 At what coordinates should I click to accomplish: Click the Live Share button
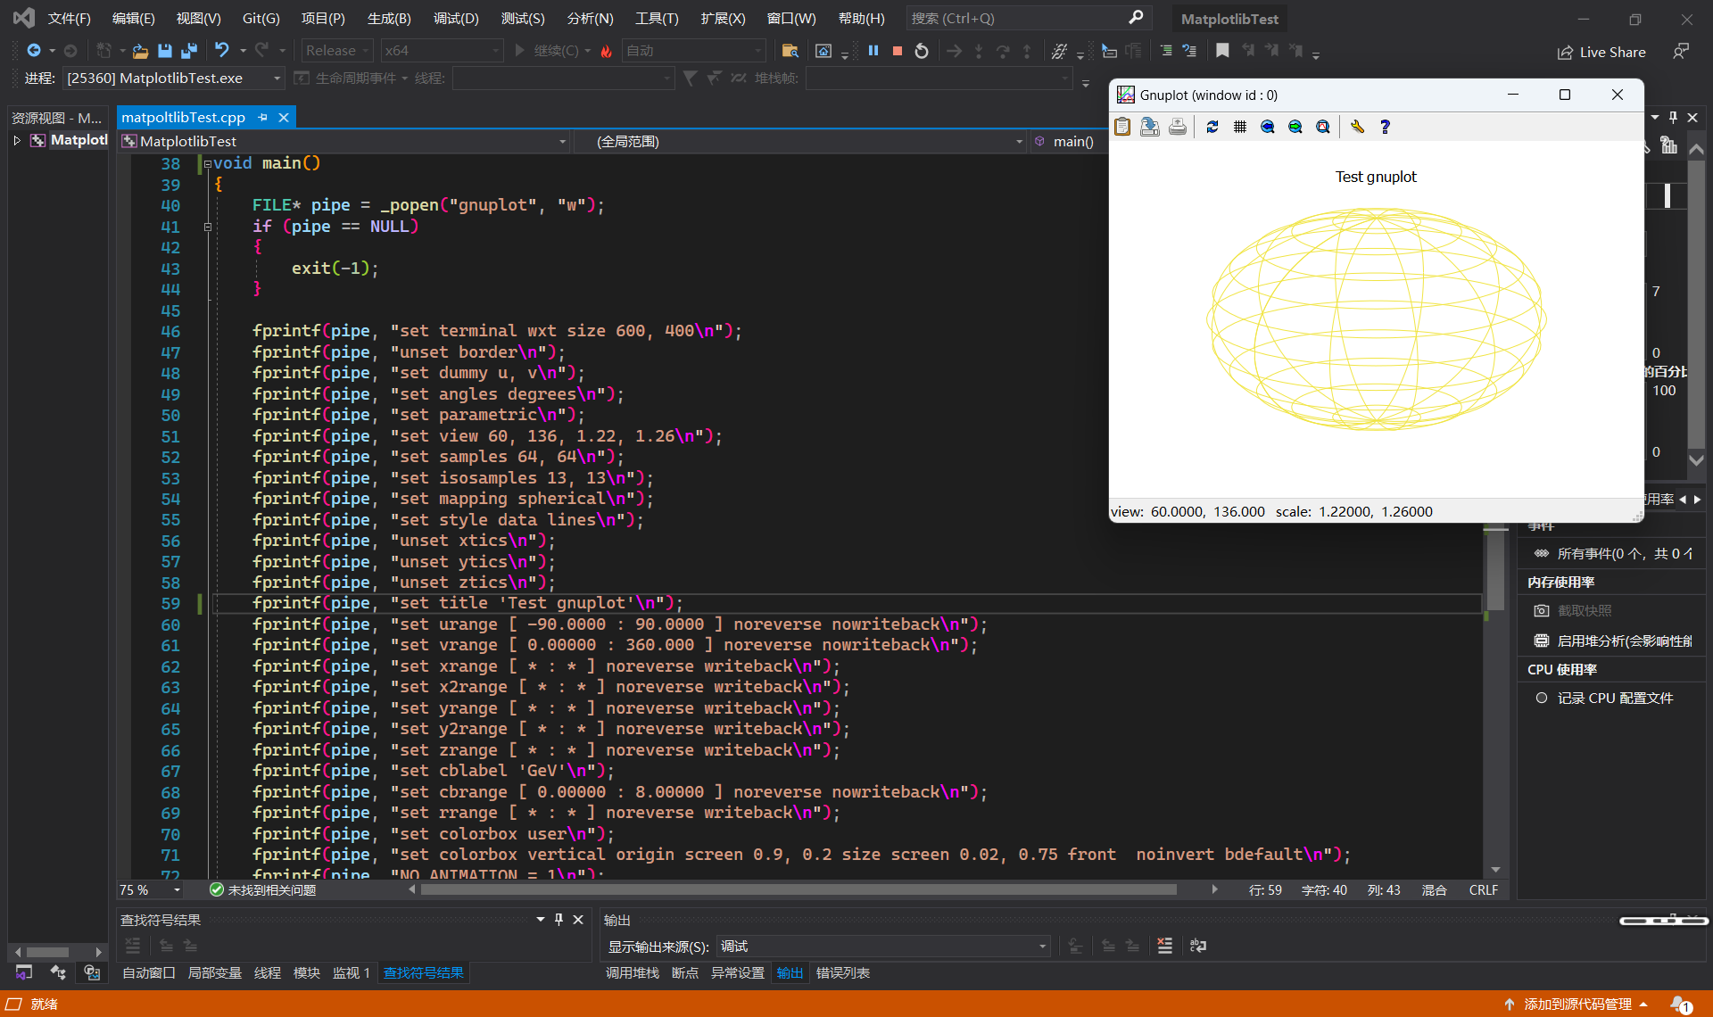(1601, 52)
